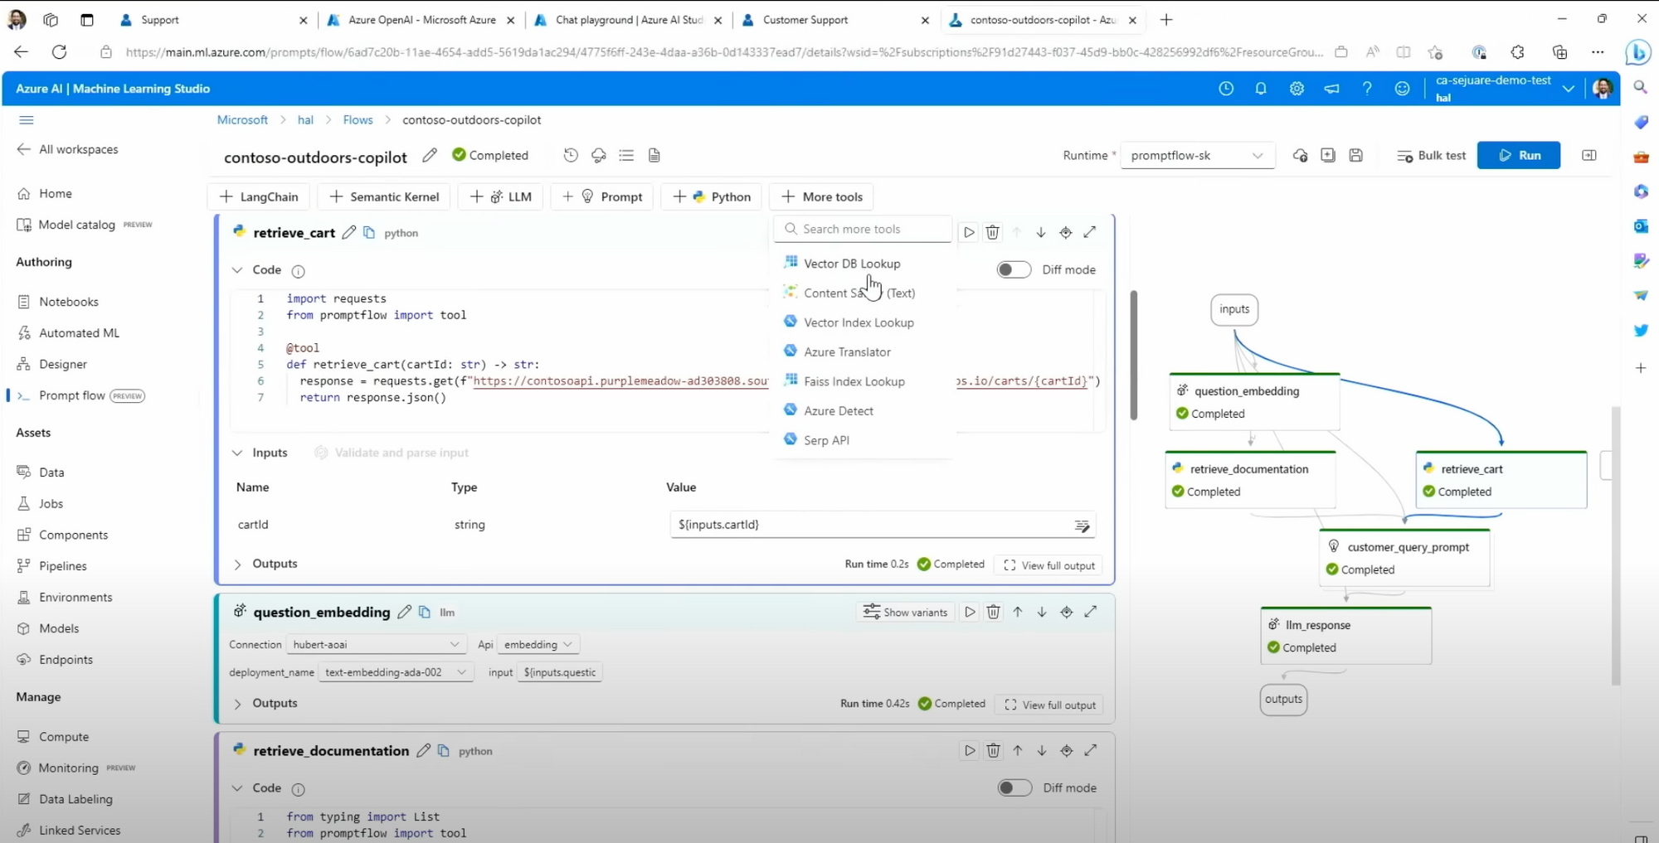Select Vector DB Lookup from tools list
1659x843 pixels.
[851, 264]
